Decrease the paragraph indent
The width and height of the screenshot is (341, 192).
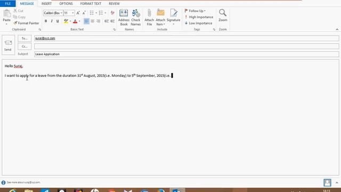point(107,21)
